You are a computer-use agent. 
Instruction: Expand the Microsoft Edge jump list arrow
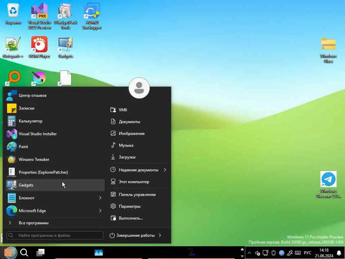point(100,210)
